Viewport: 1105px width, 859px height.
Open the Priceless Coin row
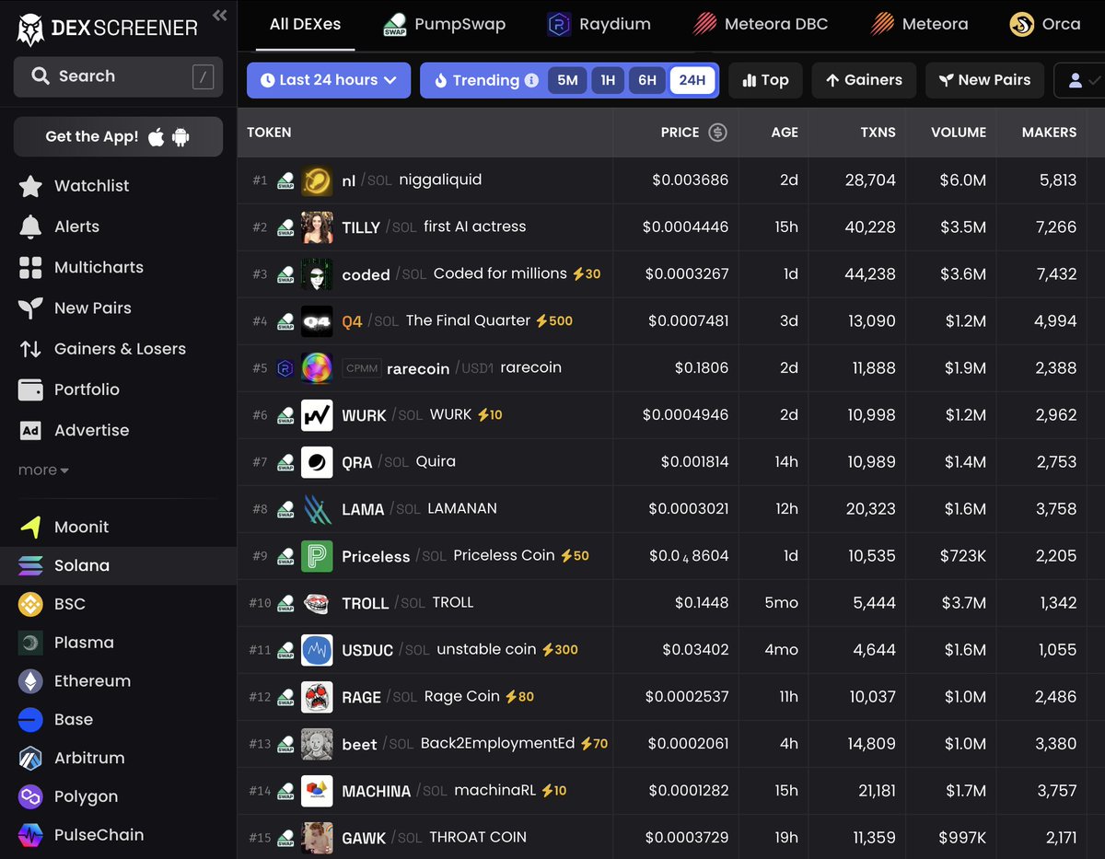coord(671,556)
